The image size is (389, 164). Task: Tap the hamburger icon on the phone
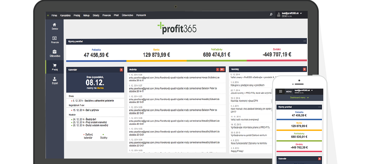click(280, 91)
